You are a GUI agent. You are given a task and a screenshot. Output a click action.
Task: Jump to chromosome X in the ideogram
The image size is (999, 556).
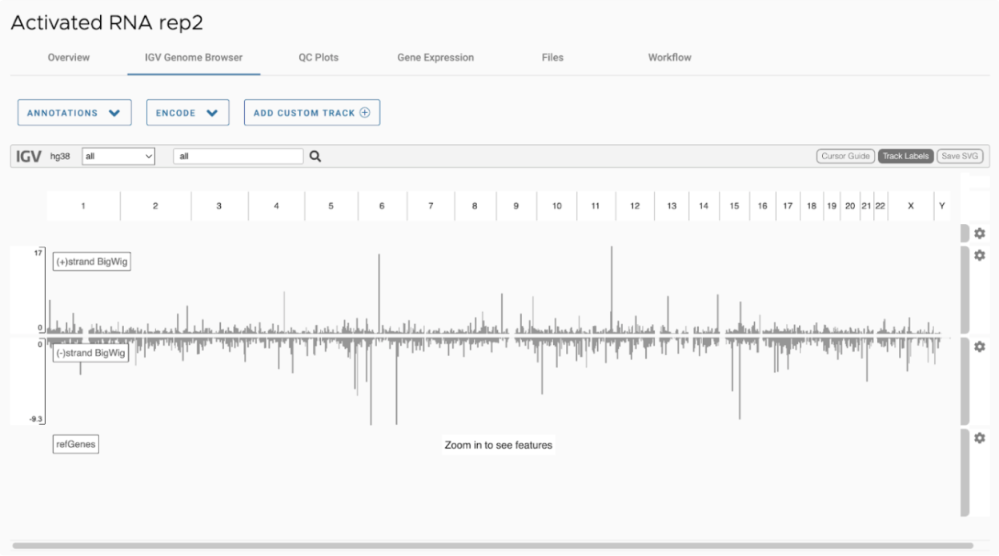[910, 206]
